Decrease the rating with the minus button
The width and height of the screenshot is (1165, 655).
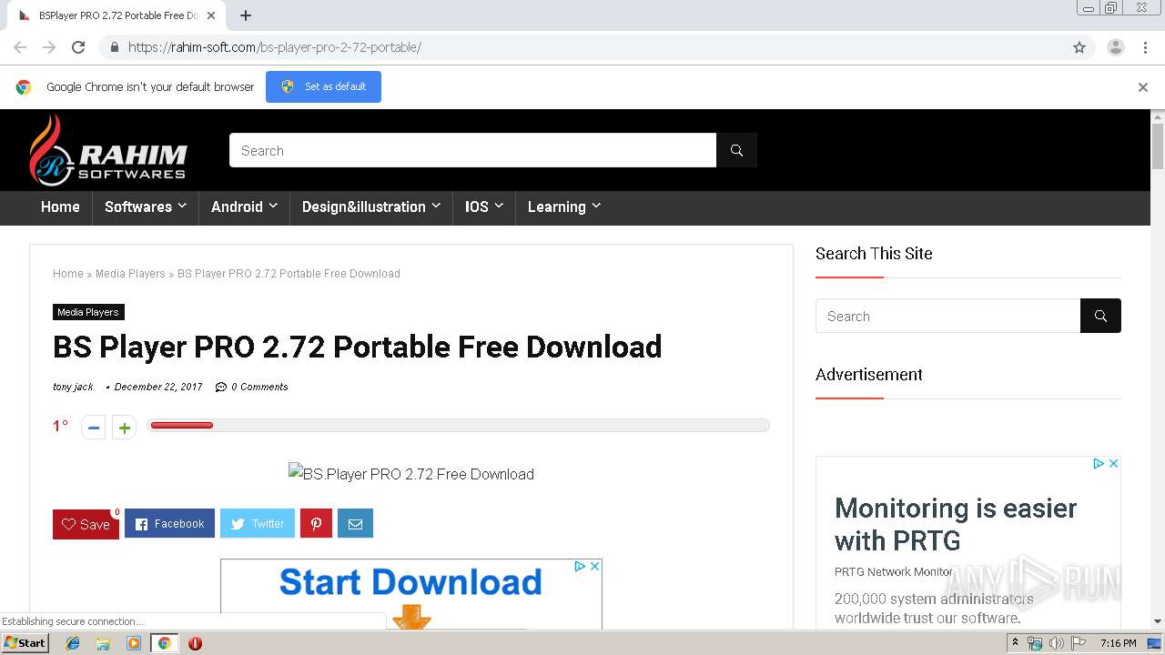94,427
